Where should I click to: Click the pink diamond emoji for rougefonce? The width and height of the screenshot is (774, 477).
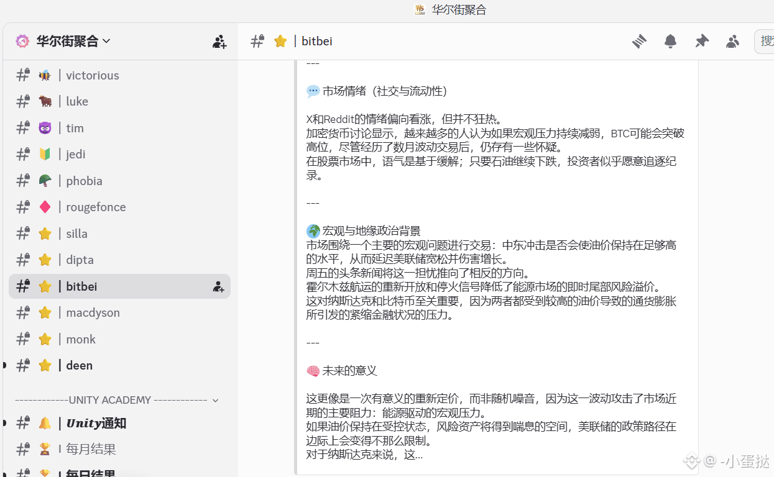coord(45,207)
